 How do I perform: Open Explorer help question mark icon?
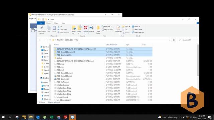click(198, 23)
